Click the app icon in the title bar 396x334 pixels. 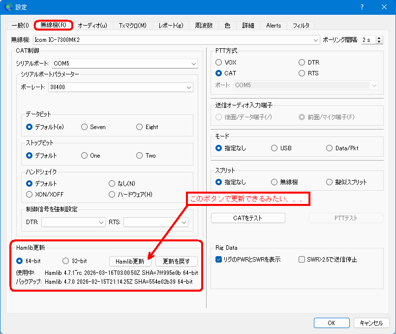[x=8, y=7]
